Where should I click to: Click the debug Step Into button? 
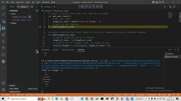[x=90, y=6]
